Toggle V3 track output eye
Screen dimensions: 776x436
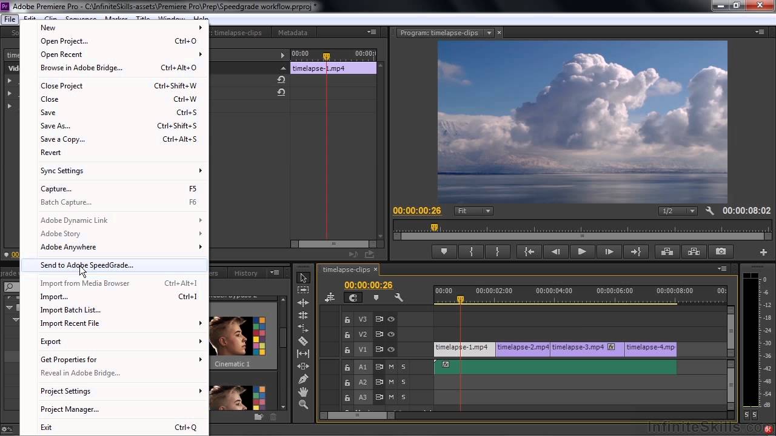391,319
